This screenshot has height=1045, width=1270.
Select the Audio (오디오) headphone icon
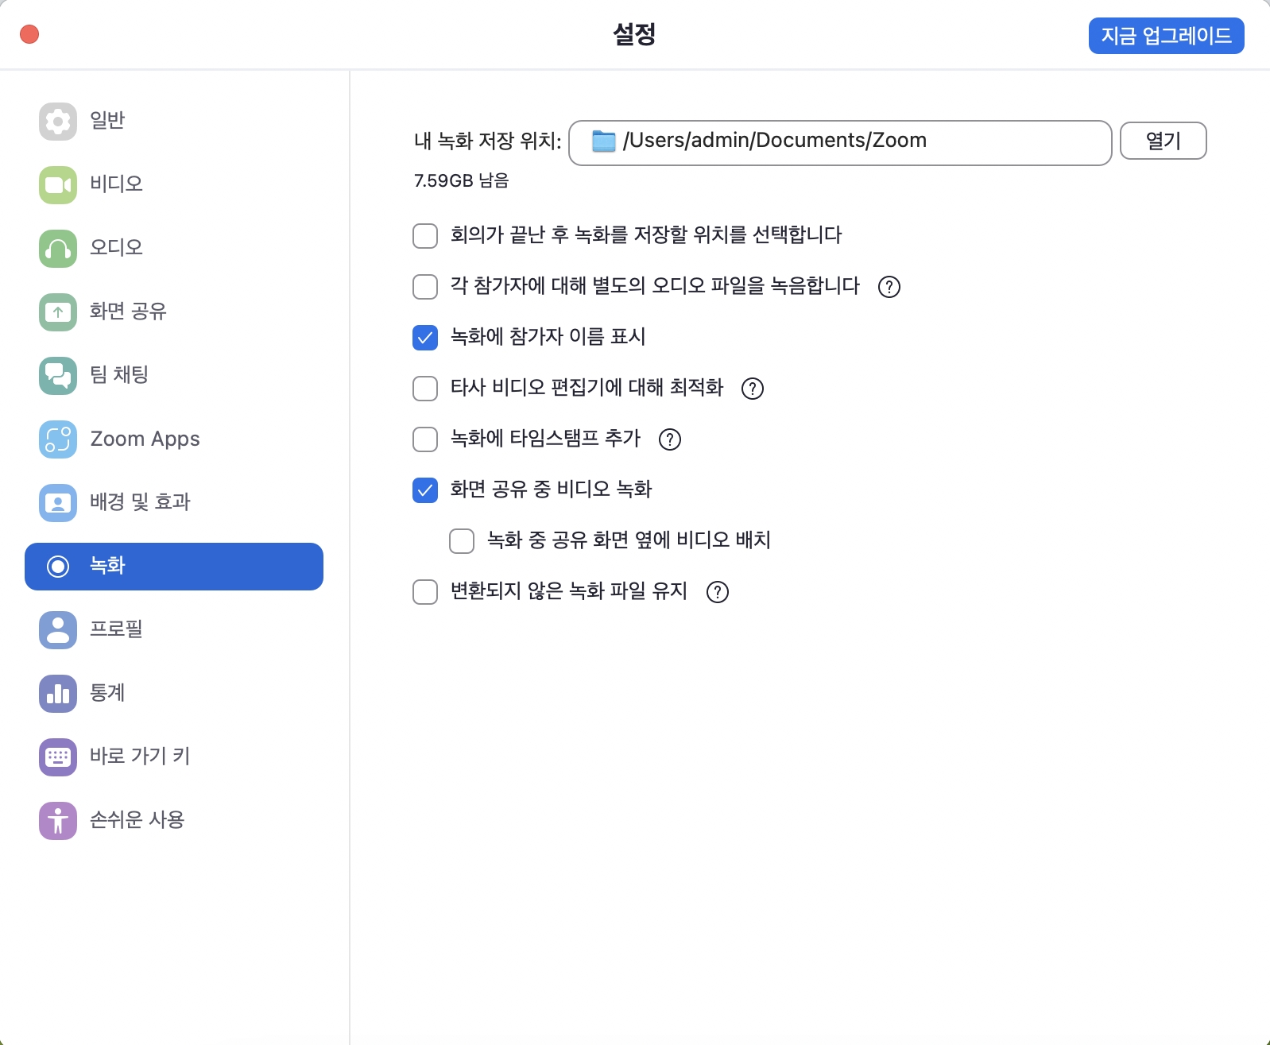tap(58, 249)
